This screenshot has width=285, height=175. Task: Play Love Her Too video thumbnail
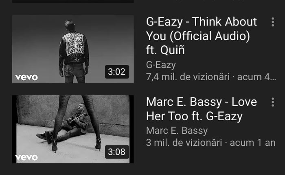[73, 129]
